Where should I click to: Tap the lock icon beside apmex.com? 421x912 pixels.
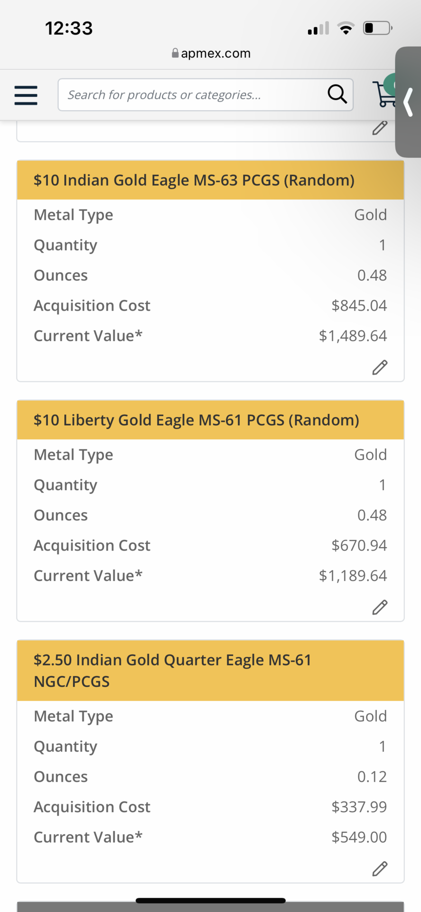pyautogui.click(x=175, y=53)
